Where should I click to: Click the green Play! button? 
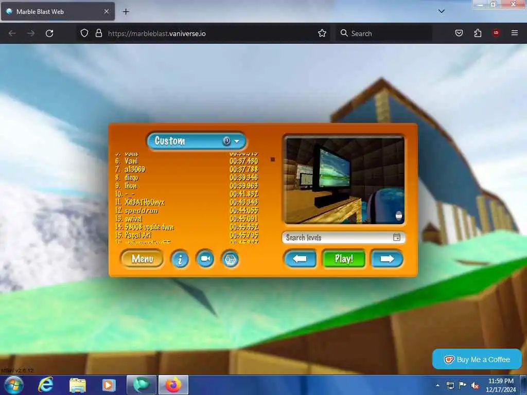343,259
